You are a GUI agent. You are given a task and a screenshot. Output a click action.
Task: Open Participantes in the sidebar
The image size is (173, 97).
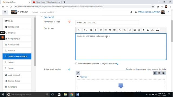[x=17, y=27]
